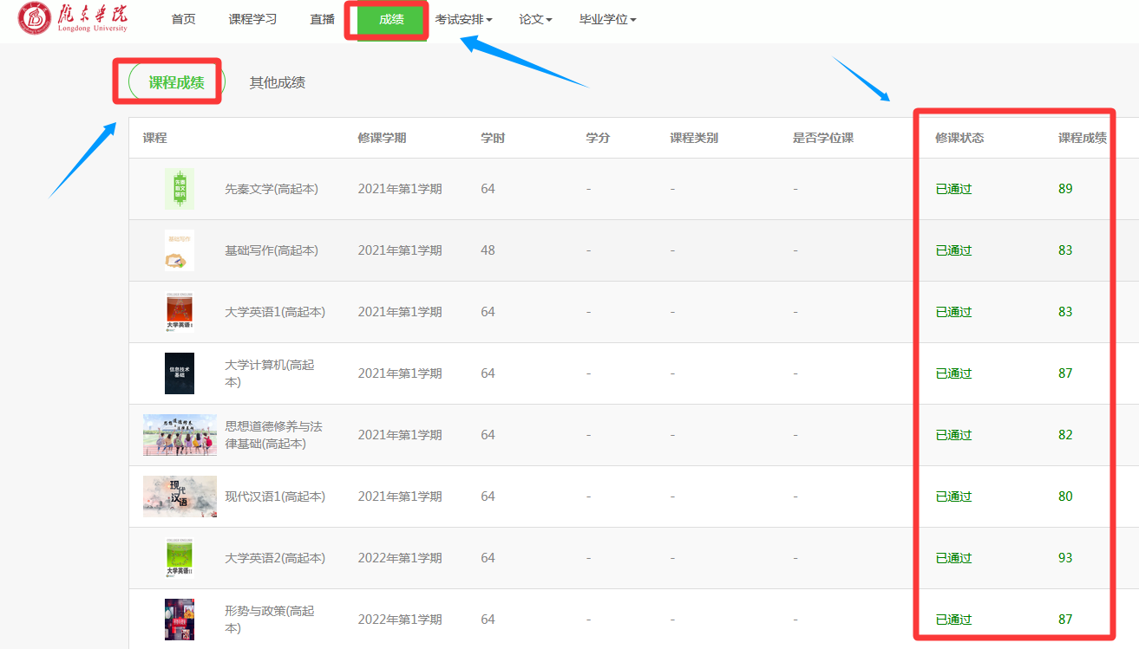Click the 大学英语1 textbook cover icon
The height and width of the screenshot is (649, 1139).
(179, 312)
